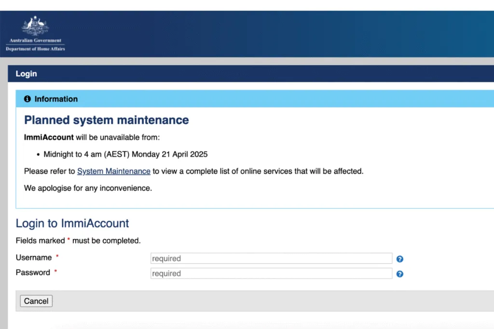Click the Australian Government coat of arms logo
Screen dimensions: 494x329
35,26
